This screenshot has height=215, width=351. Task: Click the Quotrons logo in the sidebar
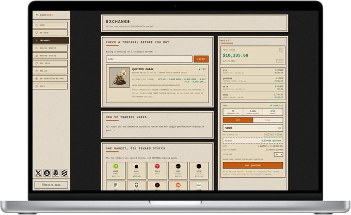(x=44, y=15)
